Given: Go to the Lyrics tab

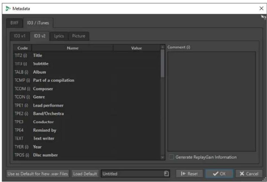Looking at the screenshot, I should [x=59, y=36].
